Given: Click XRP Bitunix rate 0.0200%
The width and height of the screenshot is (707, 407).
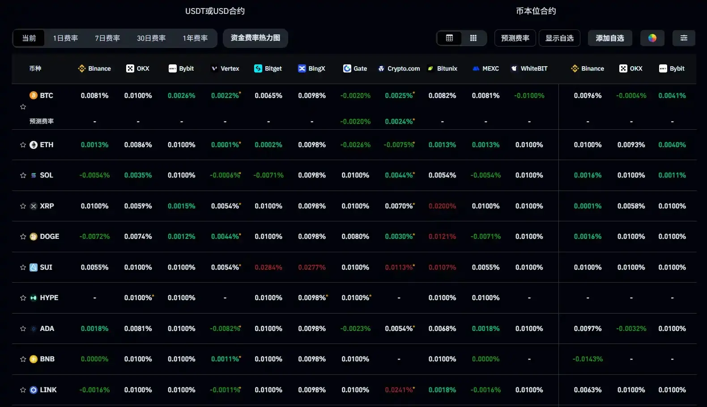Looking at the screenshot, I should tap(442, 206).
